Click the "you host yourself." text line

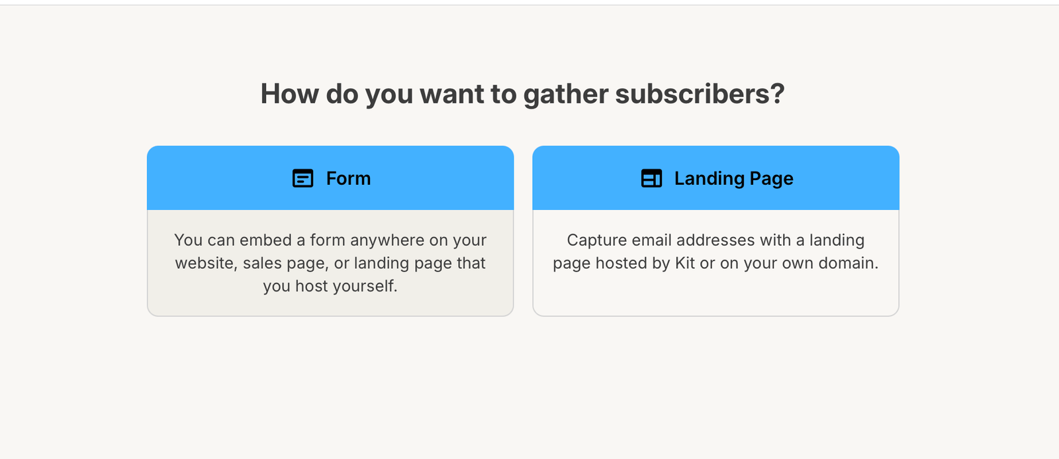330,286
